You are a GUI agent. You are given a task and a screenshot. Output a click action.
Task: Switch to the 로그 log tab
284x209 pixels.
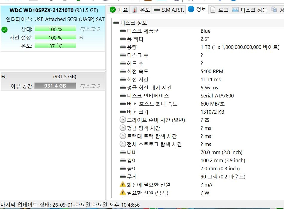pyautogui.click(x=219, y=10)
